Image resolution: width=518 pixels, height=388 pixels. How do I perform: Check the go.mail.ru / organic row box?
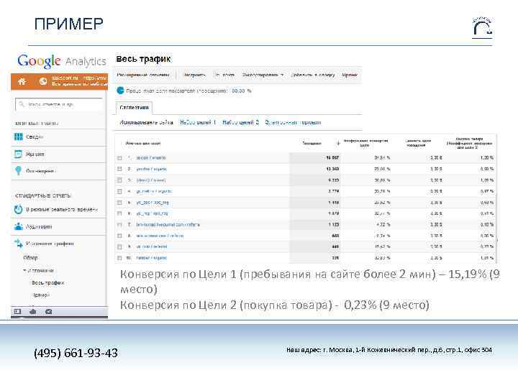coord(119,191)
